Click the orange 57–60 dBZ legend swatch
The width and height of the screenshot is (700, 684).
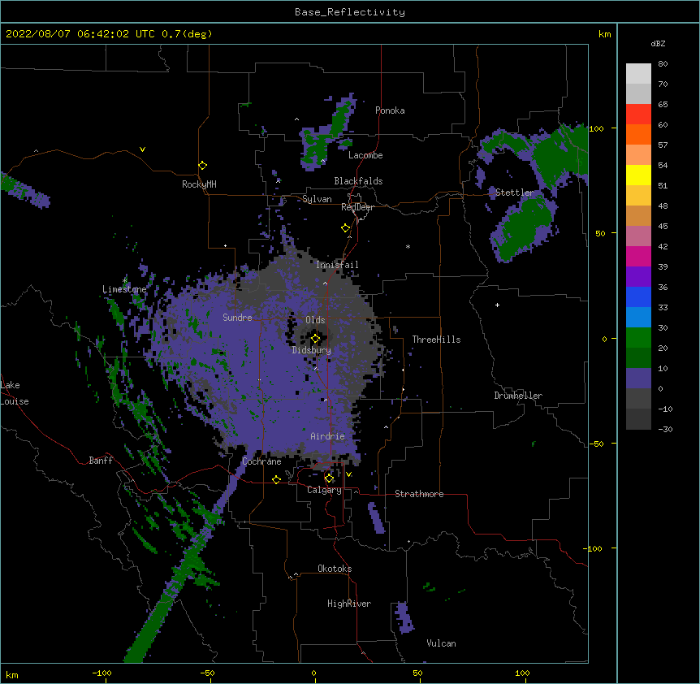(x=638, y=135)
